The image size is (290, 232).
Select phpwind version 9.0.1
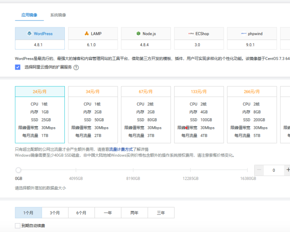(252, 45)
